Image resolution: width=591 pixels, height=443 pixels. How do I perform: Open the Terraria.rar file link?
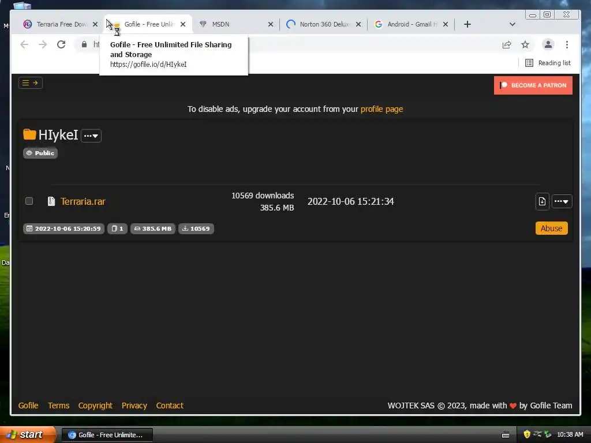pos(83,201)
